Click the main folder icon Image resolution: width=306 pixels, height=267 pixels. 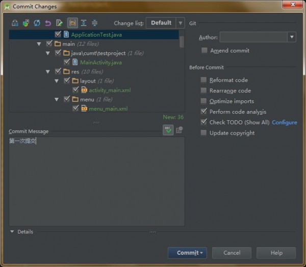pyautogui.click(x=58, y=44)
